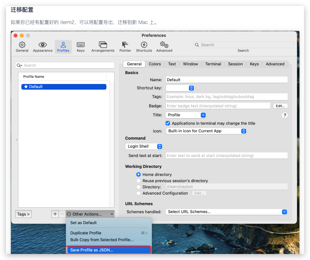This screenshot has height=260, width=310.
Task: Choose Set as Default menu item
Action: click(x=109, y=223)
